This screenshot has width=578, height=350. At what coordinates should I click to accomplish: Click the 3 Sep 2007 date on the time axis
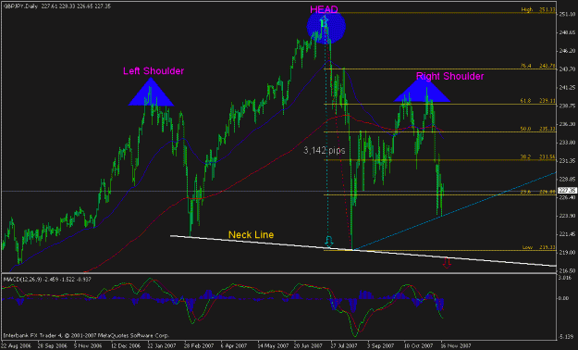pos(380,346)
